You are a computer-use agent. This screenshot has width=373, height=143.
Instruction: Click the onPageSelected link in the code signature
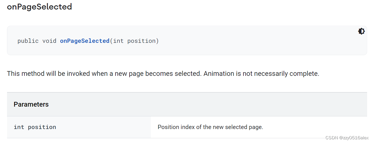click(x=85, y=41)
